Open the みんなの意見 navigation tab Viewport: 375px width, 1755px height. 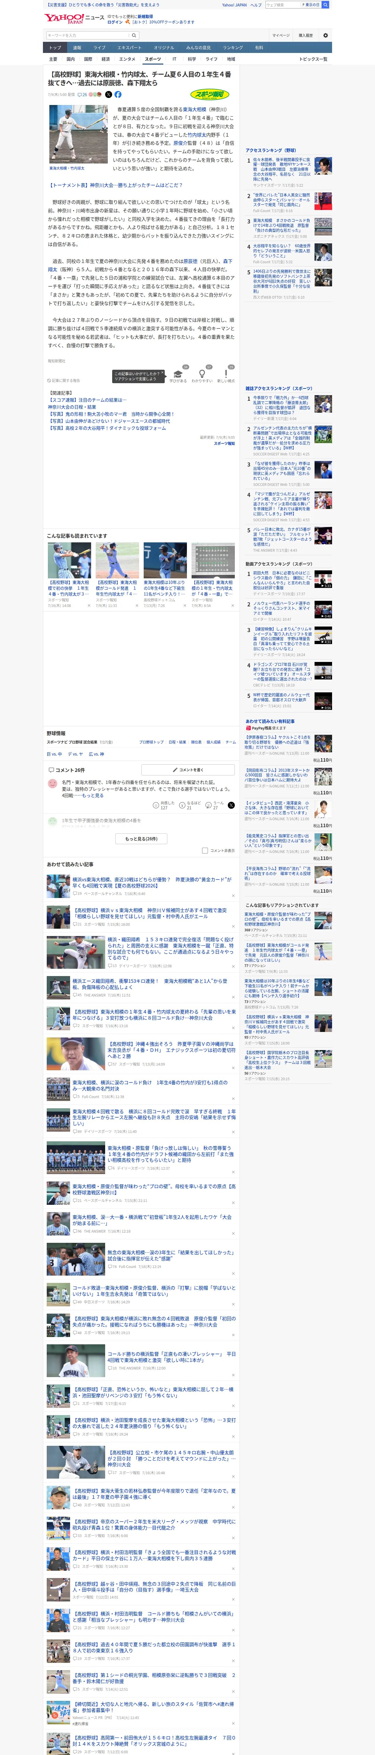[x=199, y=48]
